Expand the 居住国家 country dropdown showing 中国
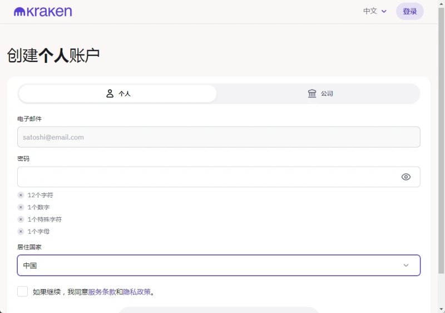The height and width of the screenshot is (313, 445). tap(219, 265)
